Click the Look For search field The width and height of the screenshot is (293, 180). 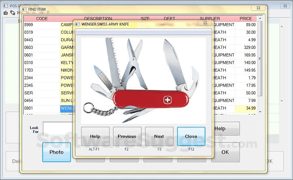(x=58, y=128)
